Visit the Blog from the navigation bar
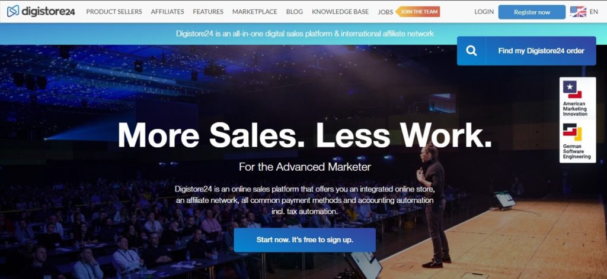The height and width of the screenshot is (279, 607). click(295, 12)
